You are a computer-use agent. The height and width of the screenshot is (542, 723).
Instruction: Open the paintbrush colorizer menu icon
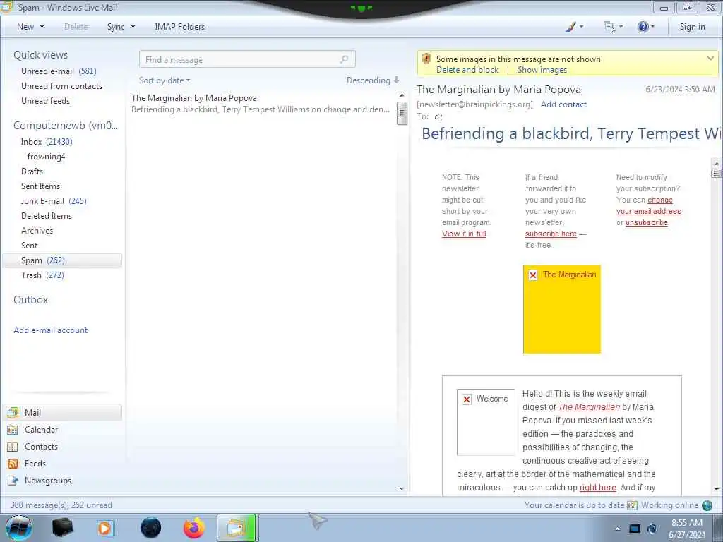pyautogui.click(x=570, y=27)
